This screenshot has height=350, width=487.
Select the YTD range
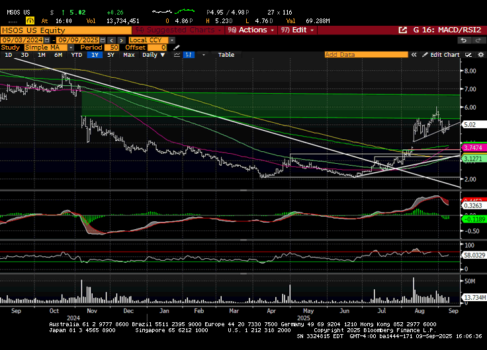pos(76,55)
